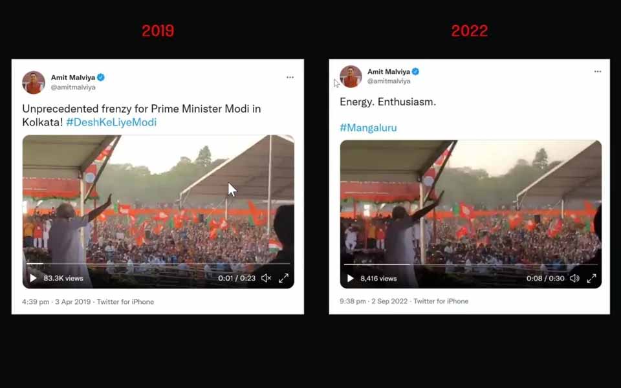Seek in the 2019 video progress bar
This screenshot has height=388, width=621.
point(158,263)
